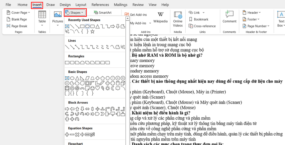Open the Wikipedia add-in
The height and width of the screenshot is (145, 285).
tap(160, 18)
